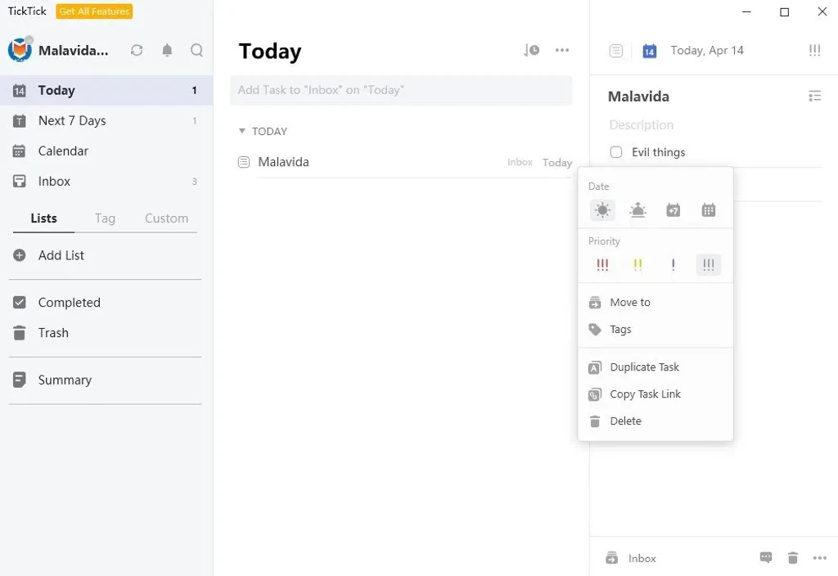Screen dimensions: 838x576
Task: Click the Get All Features button
Action: pyautogui.click(x=94, y=11)
